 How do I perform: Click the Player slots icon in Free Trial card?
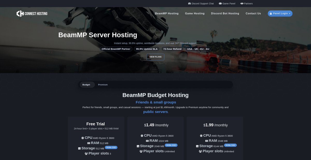pyautogui.click(x=86, y=154)
